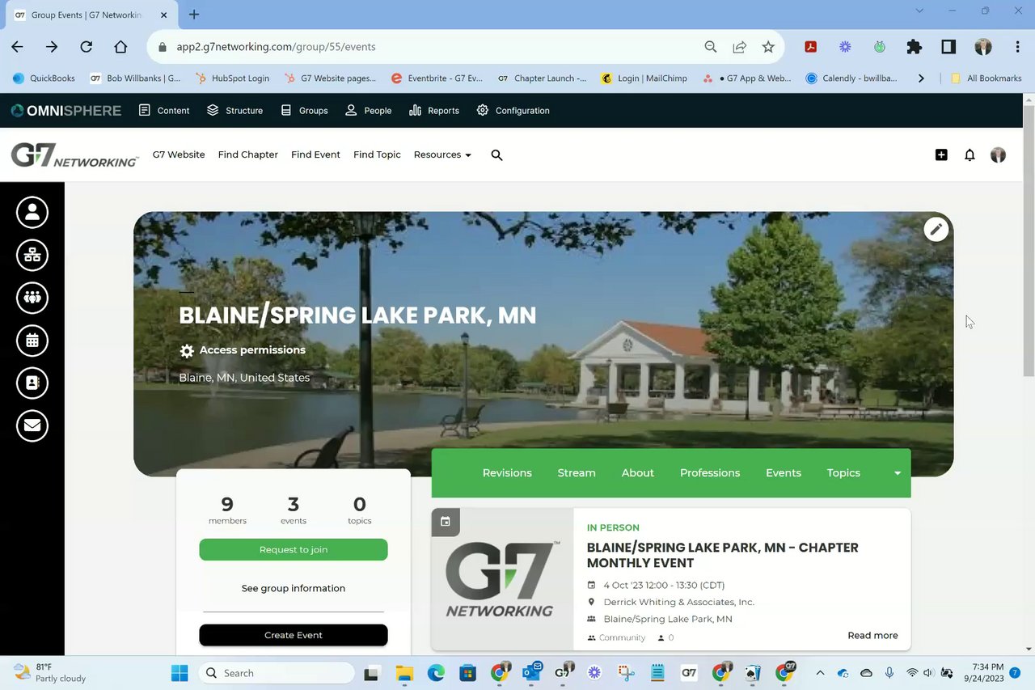The image size is (1035, 690).
Task: Click the Access permissions gear icon
Action: click(x=187, y=350)
